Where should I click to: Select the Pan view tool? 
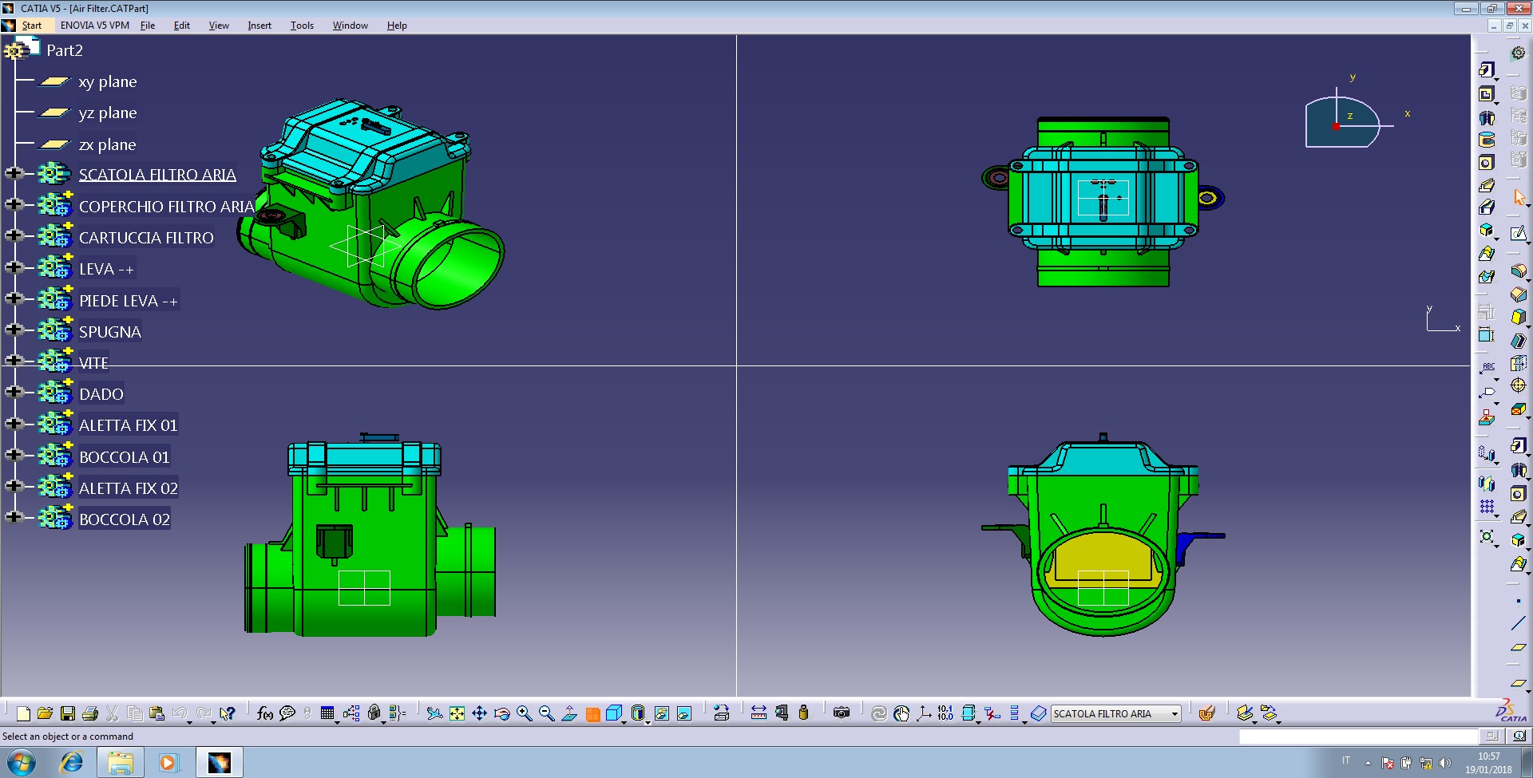click(479, 713)
